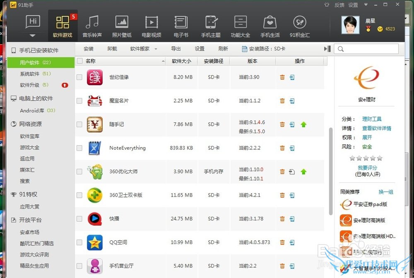414x278 pixels.
Task: Check the 魔宝名片 checkbox
Action: (79, 101)
